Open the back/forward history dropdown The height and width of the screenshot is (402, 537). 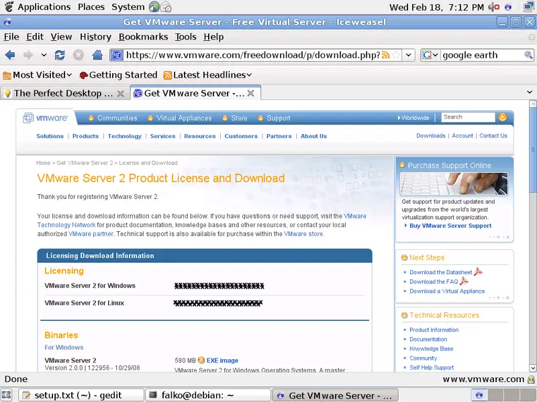point(44,55)
